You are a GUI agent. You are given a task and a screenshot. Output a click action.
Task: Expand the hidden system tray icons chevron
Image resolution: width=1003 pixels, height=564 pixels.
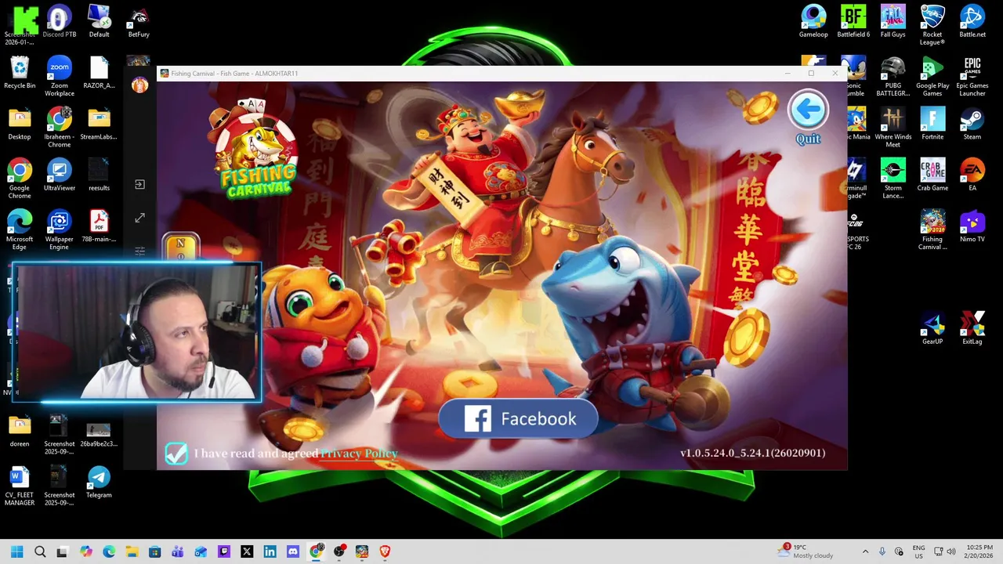865,551
